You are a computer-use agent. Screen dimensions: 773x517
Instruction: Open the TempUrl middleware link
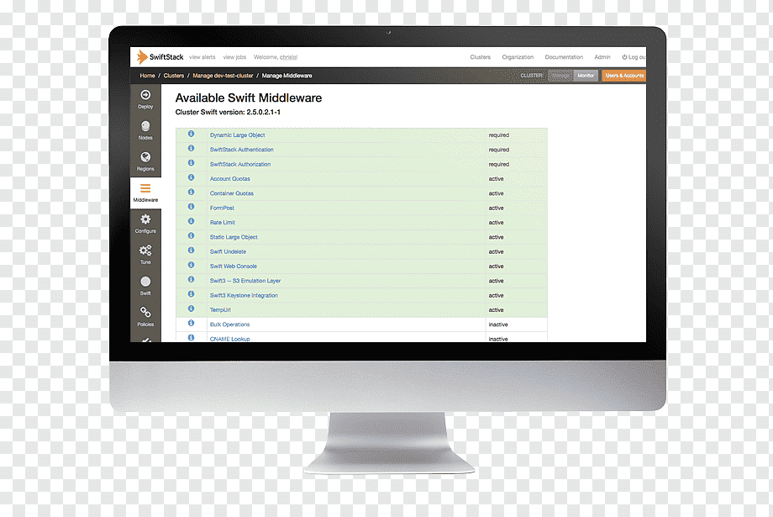220,310
